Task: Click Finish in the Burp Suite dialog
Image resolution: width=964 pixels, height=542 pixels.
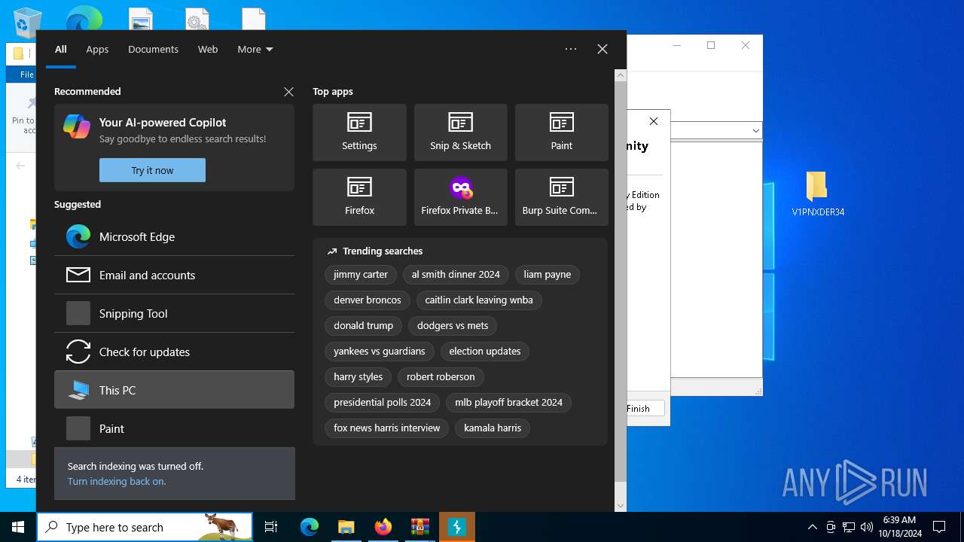Action: tap(645, 408)
